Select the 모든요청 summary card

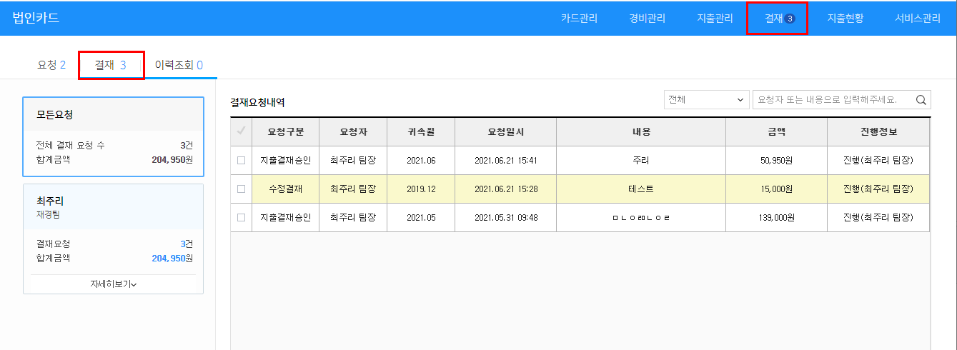click(x=113, y=136)
